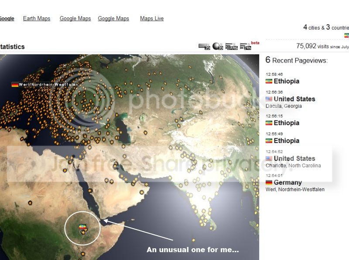
Task: Select the United States entry for Charlotte
Action: click(x=294, y=158)
